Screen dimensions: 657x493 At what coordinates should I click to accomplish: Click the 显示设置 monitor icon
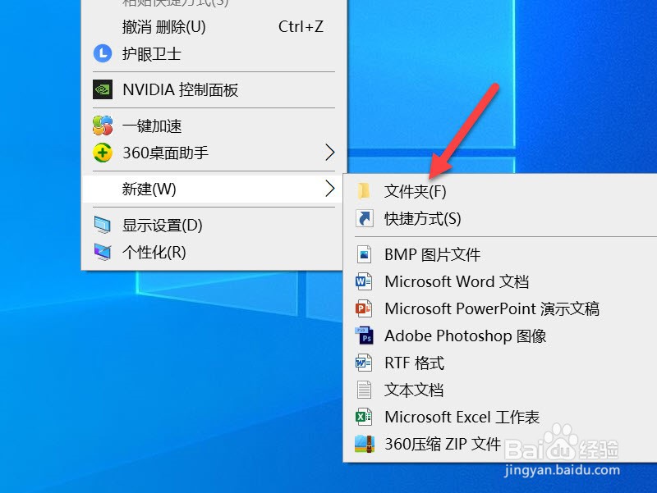pyautogui.click(x=103, y=225)
